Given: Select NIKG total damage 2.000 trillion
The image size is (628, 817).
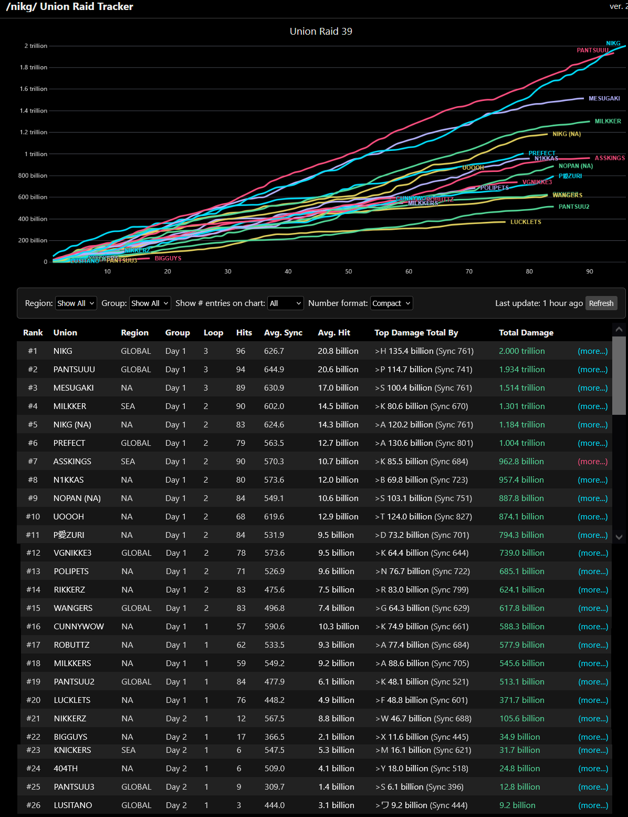Looking at the screenshot, I should tap(522, 351).
